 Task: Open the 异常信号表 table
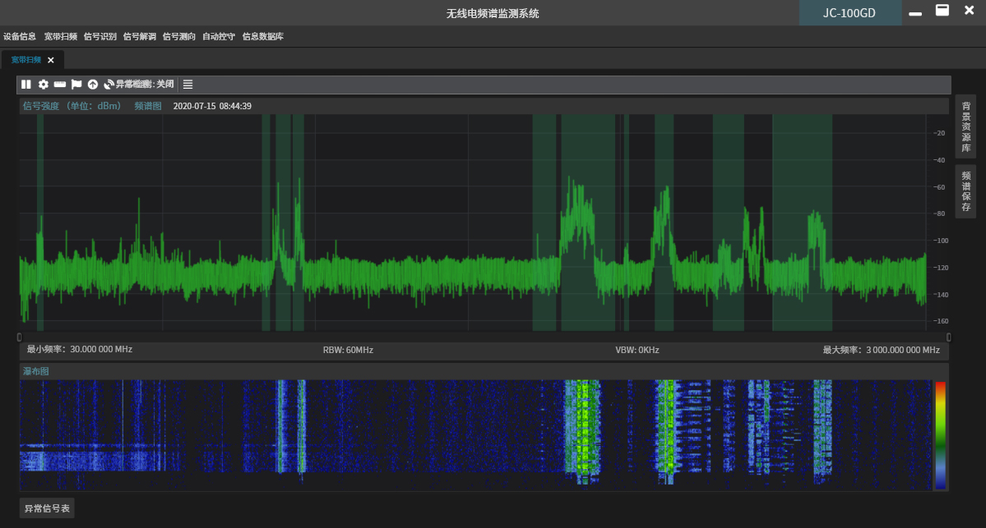[47, 509]
